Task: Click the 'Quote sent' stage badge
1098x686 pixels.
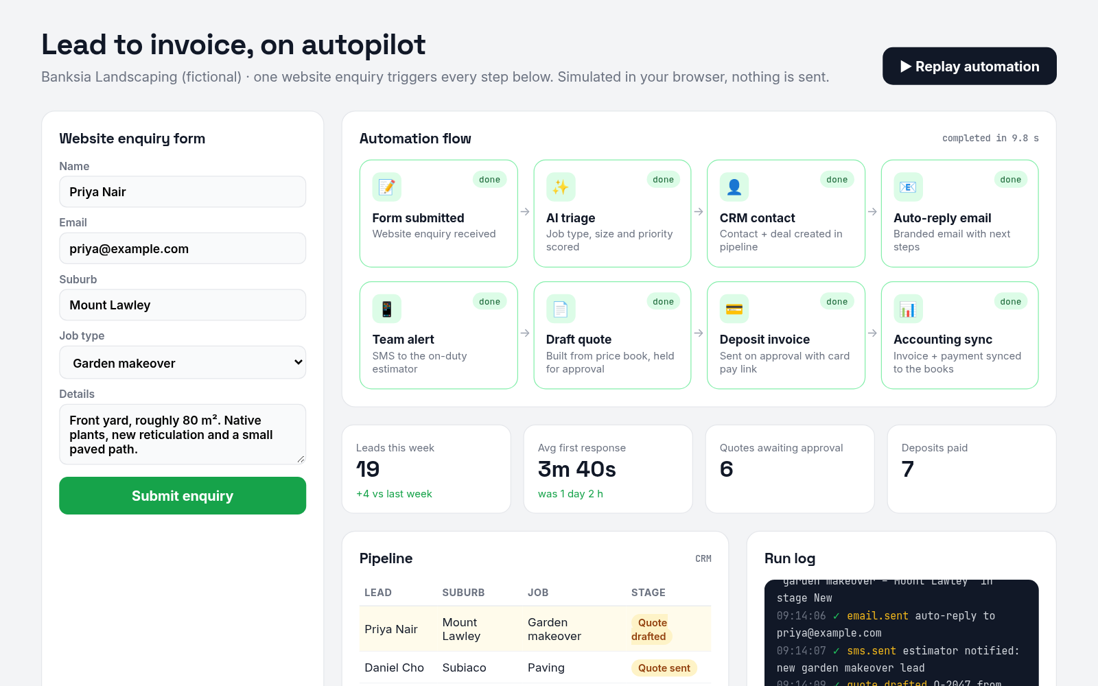Action: tap(664, 668)
